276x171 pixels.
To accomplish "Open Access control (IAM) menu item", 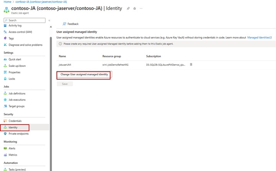I will (20, 32).
